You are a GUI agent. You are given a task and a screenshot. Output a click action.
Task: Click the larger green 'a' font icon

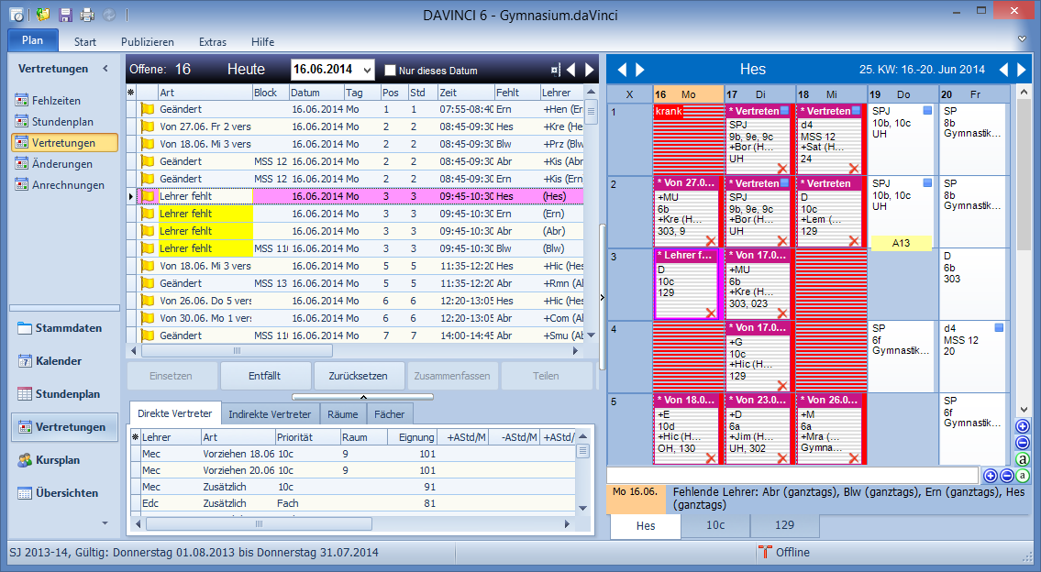pyautogui.click(x=1023, y=459)
